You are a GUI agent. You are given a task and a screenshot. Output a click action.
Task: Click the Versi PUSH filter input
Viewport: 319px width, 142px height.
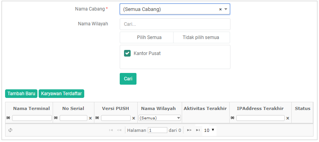tap(116, 118)
